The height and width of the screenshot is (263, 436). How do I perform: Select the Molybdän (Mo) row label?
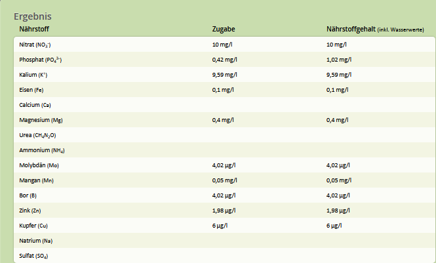39,165
